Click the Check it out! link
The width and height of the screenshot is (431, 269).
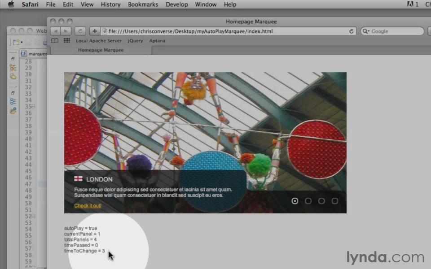coord(88,206)
